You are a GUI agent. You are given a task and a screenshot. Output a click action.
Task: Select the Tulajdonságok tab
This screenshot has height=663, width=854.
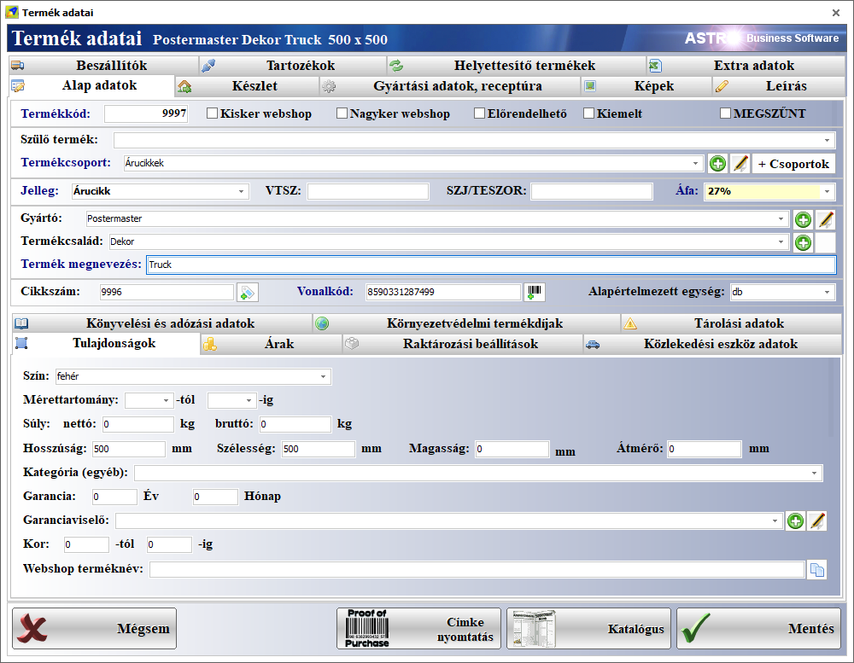pos(106,344)
